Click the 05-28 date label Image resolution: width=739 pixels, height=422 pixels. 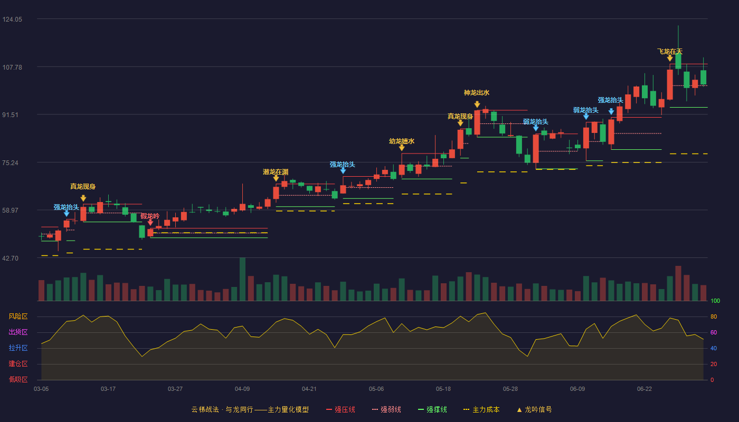(x=510, y=389)
